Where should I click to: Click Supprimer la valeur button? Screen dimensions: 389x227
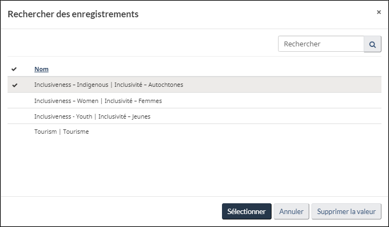(x=346, y=212)
